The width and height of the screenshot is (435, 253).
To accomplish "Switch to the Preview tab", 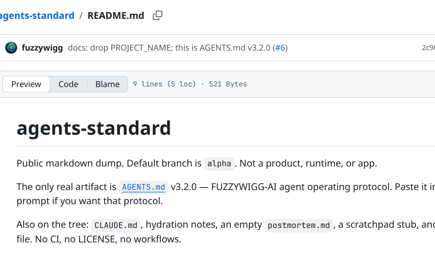I will point(26,84).
